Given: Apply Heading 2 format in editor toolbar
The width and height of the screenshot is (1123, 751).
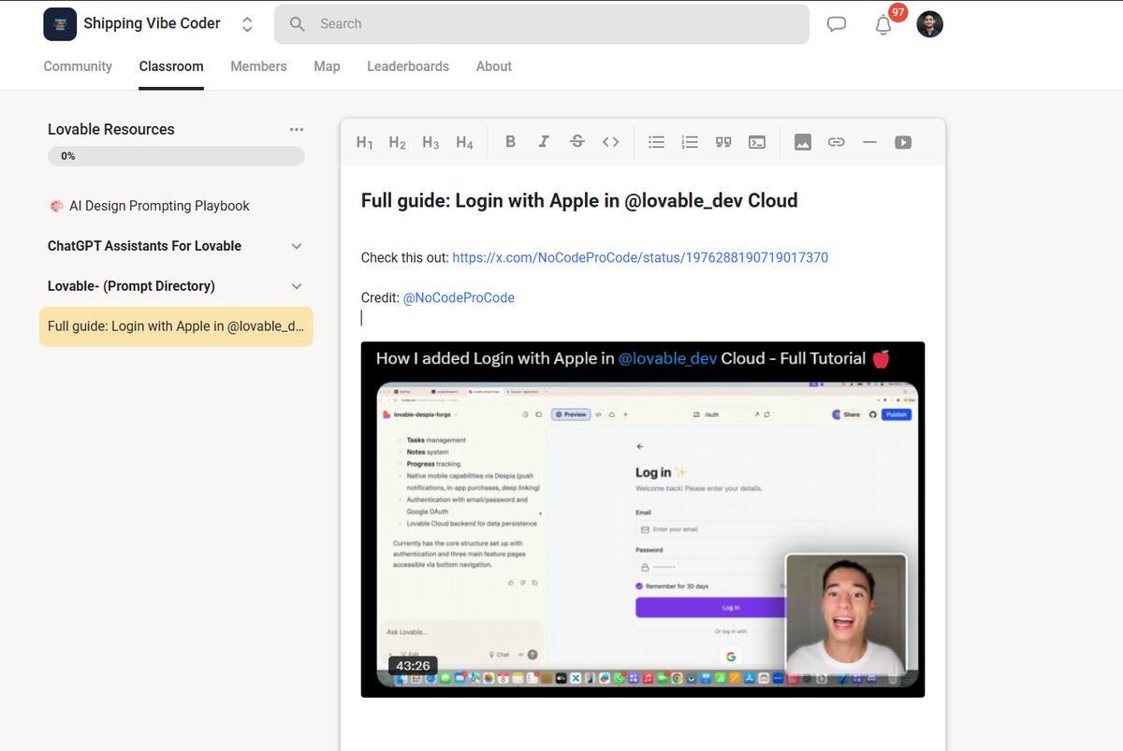Looking at the screenshot, I should 398,142.
